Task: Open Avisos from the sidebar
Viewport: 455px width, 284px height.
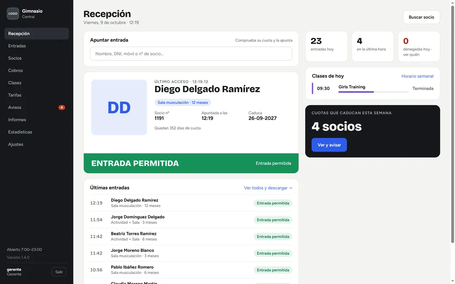Action: coord(37,108)
